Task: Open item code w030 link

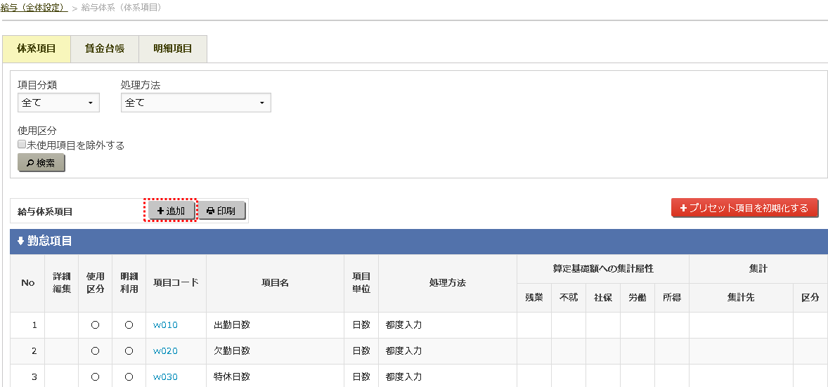Action: (165, 376)
